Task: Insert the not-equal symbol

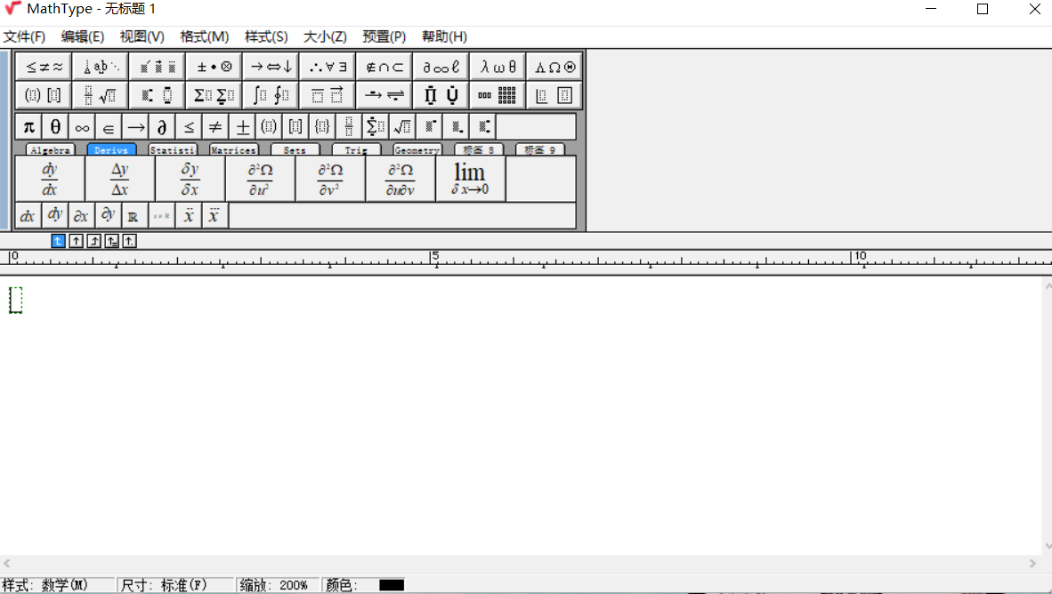Action: 215,126
